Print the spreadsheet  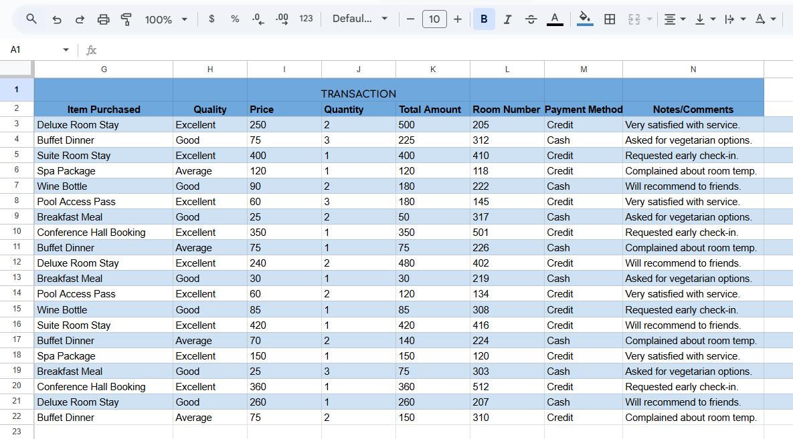(103, 19)
